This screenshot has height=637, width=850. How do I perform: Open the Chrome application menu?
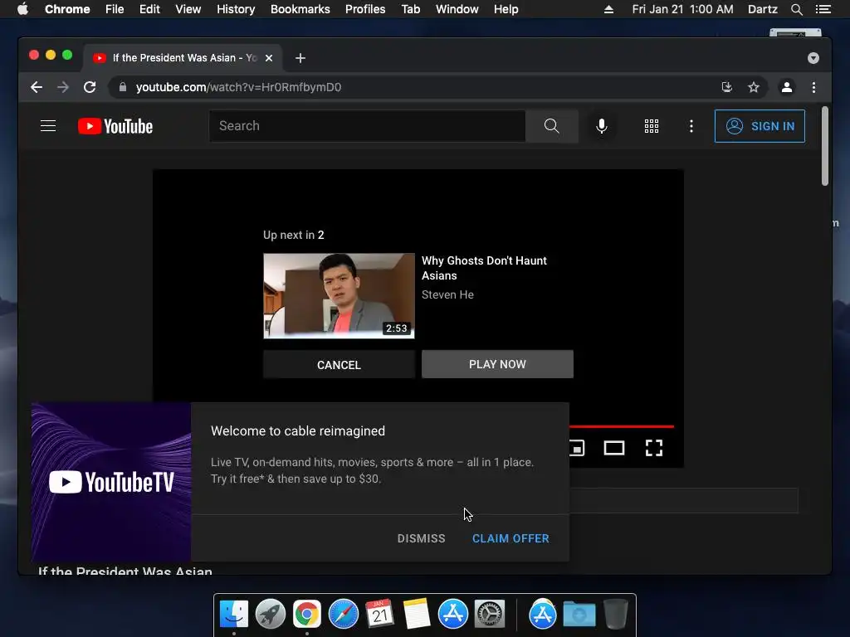(67, 9)
